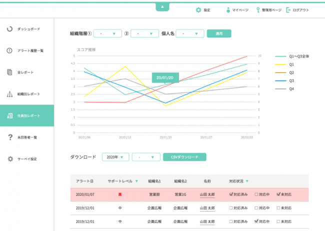Click the organization hierarchy report icon
Image resolution: width=325 pixels, height=231 pixels.
9,94
